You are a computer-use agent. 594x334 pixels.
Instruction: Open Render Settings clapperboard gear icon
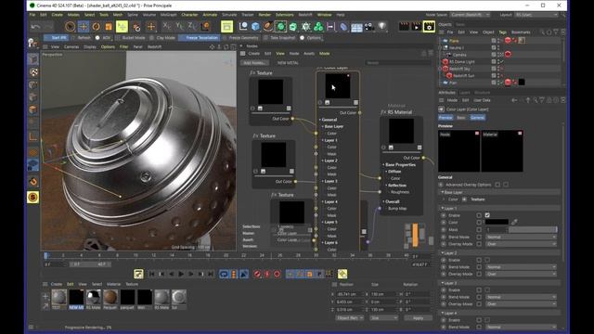(x=429, y=27)
